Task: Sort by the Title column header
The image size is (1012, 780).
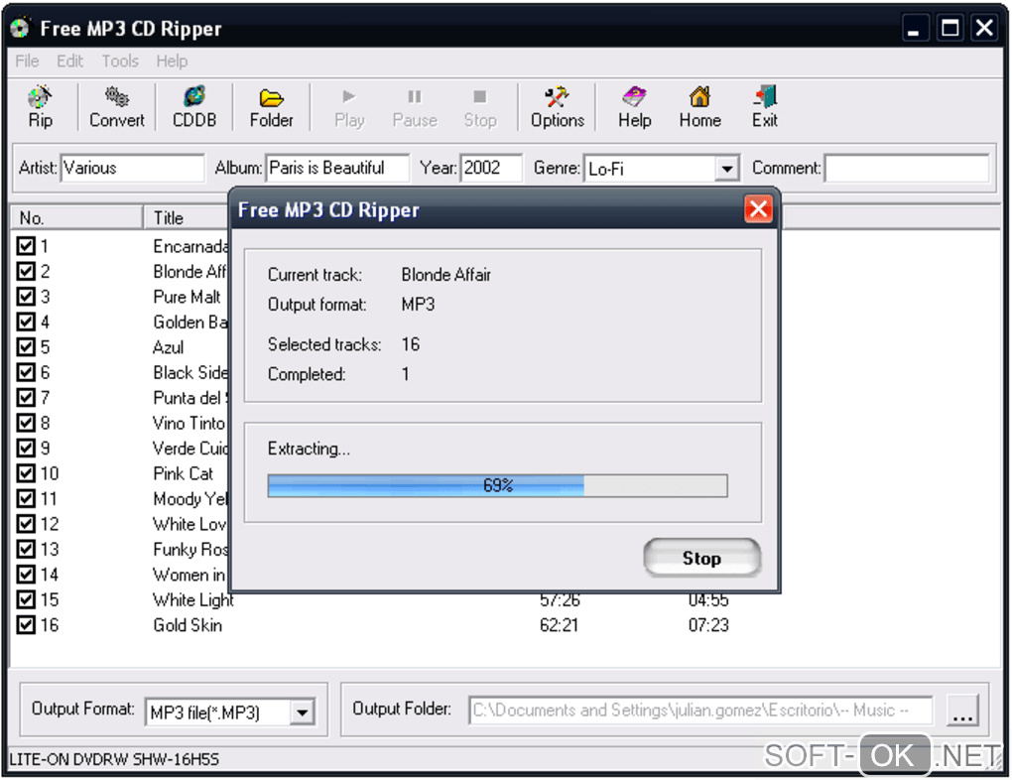Action: (188, 218)
